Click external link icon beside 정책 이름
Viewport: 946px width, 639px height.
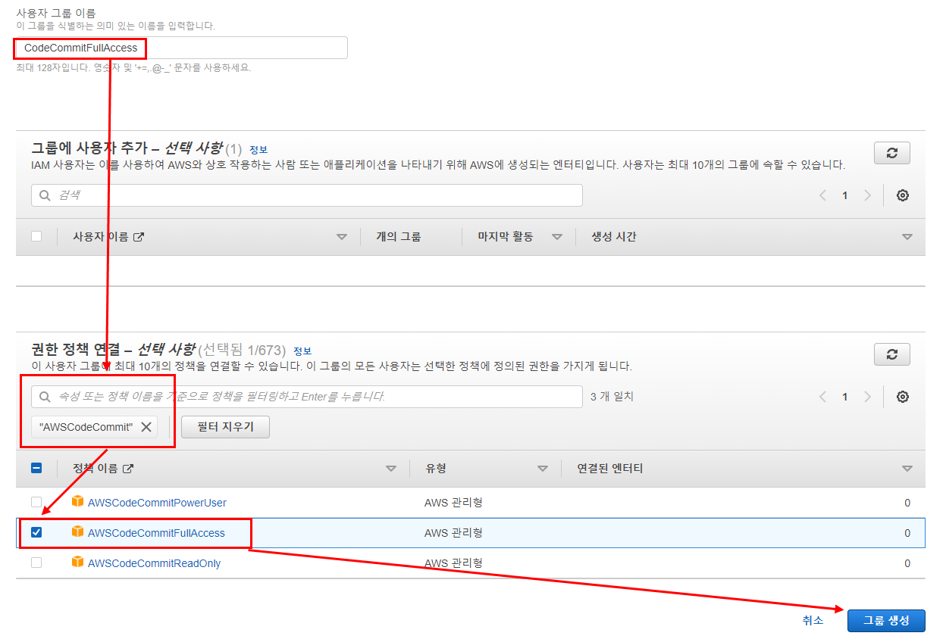(128, 469)
